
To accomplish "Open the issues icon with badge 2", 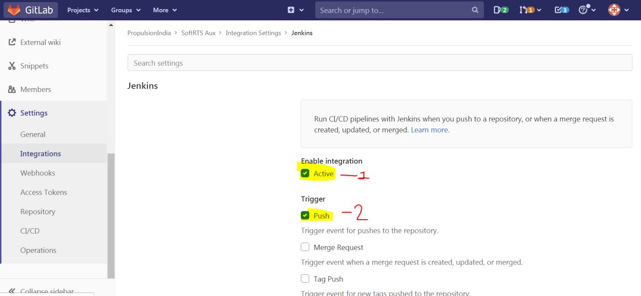I will coord(501,10).
